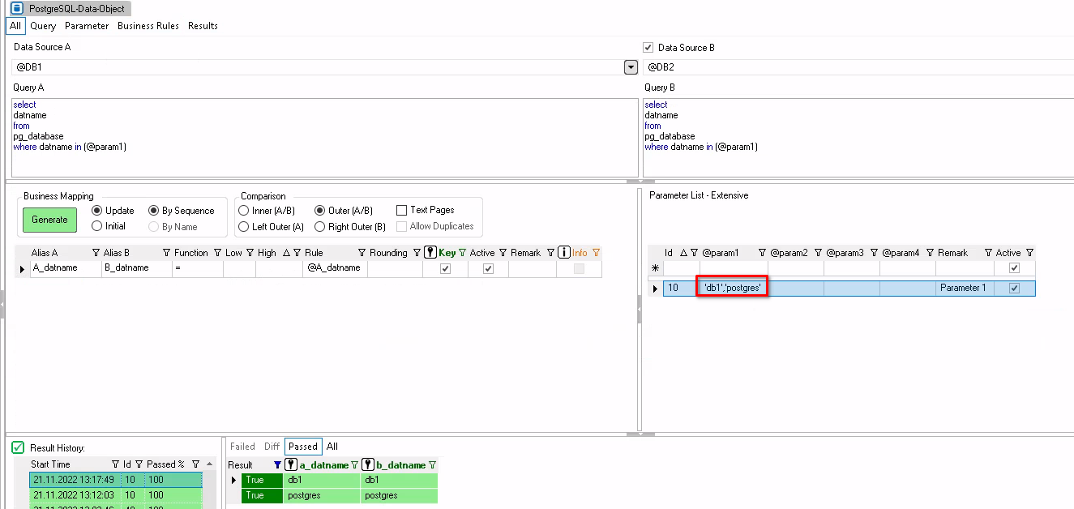The height and width of the screenshot is (509, 1074).
Task: Click the sort arrow on High column
Action: 286,253
